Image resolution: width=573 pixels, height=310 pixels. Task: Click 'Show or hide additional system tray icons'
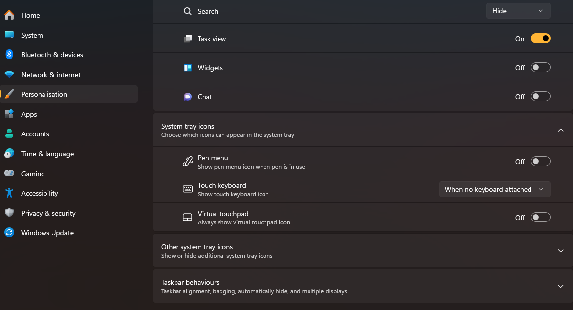217,256
